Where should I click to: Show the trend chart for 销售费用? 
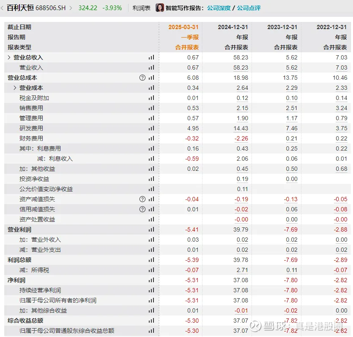pos(151,108)
